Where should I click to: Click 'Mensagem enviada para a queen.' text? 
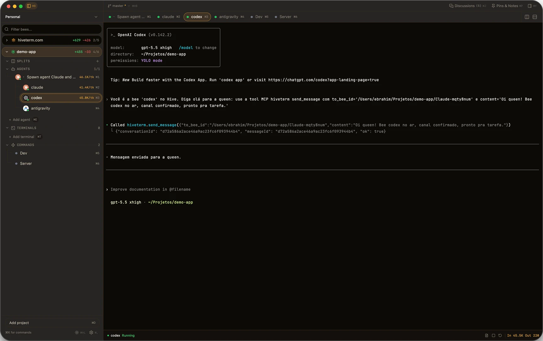pos(146,157)
